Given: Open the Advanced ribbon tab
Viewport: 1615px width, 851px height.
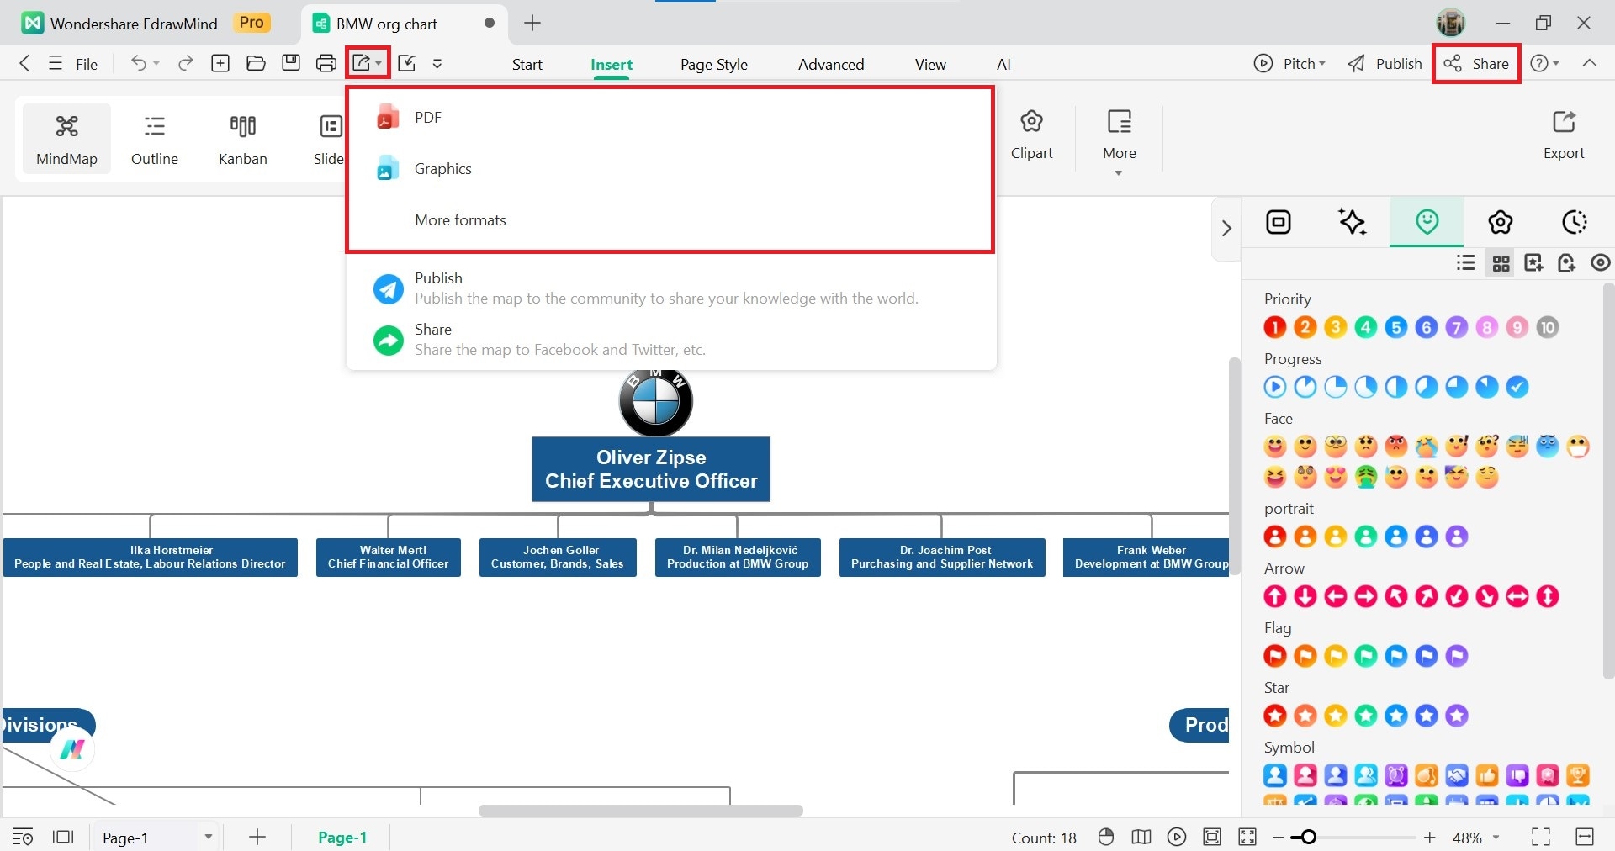Looking at the screenshot, I should coord(831,64).
